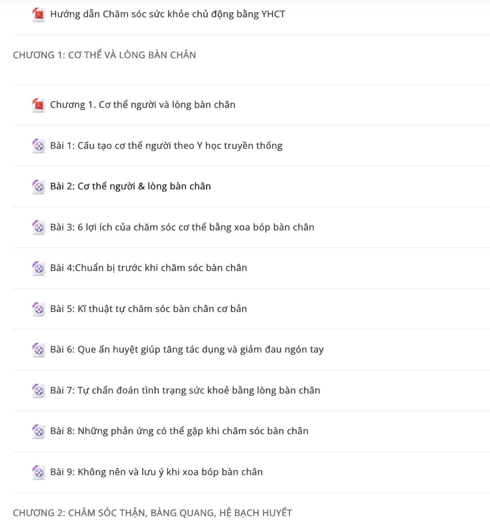The height and width of the screenshot is (524, 490).
Task: Open Bài 2: Cơ thể người & lòng bàn chân
Action: (x=131, y=186)
